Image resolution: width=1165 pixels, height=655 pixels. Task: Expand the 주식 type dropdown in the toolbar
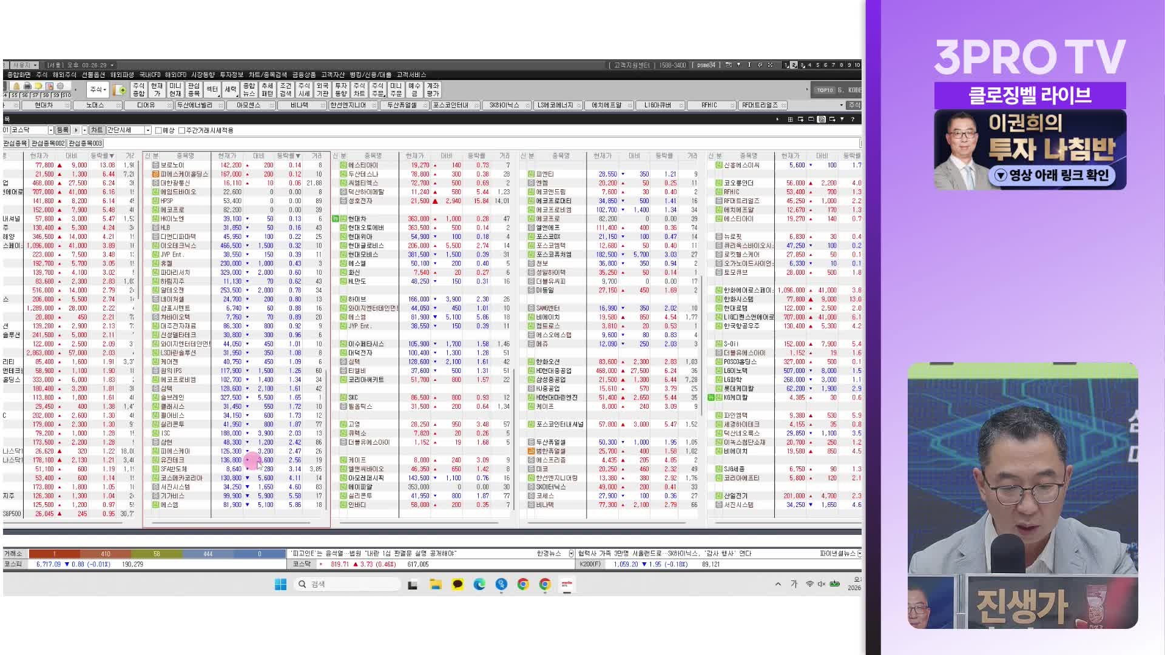(x=98, y=90)
